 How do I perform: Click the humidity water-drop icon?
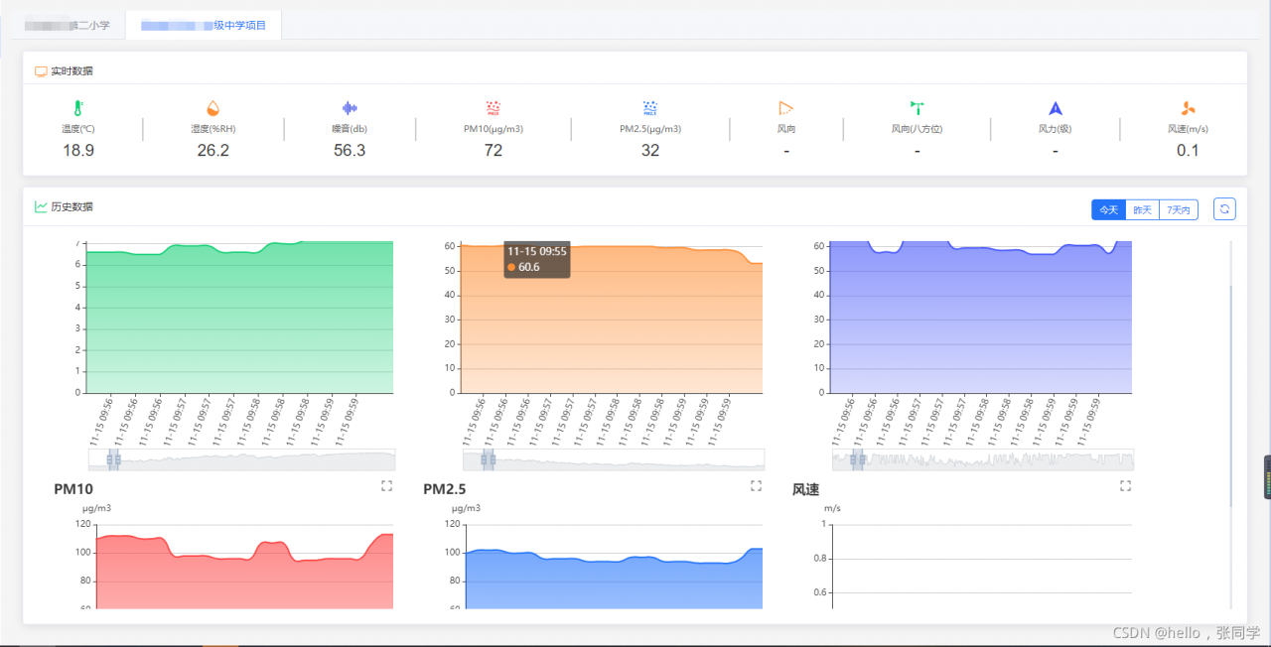[x=212, y=108]
